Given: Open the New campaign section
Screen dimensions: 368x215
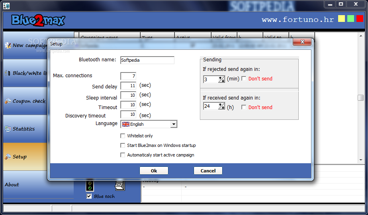Looking at the screenshot, I should pos(25,45).
